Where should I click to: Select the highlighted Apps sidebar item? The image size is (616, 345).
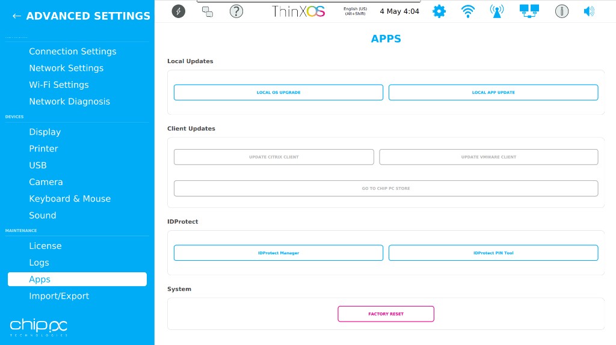pos(78,279)
